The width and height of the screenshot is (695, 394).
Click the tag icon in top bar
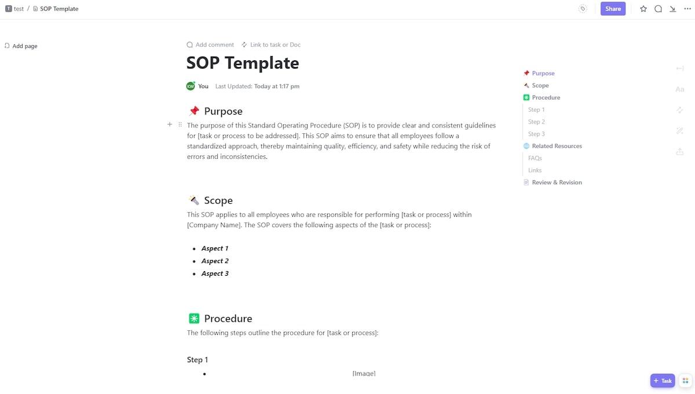[x=583, y=9]
